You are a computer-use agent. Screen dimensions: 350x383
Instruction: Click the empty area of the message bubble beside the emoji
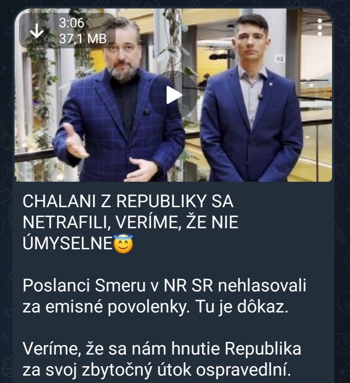233,244
